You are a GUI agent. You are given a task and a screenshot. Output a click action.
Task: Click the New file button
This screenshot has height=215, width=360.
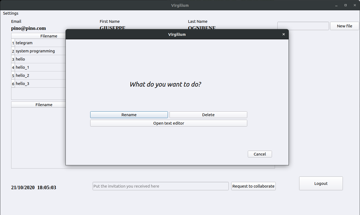tap(345, 26)
